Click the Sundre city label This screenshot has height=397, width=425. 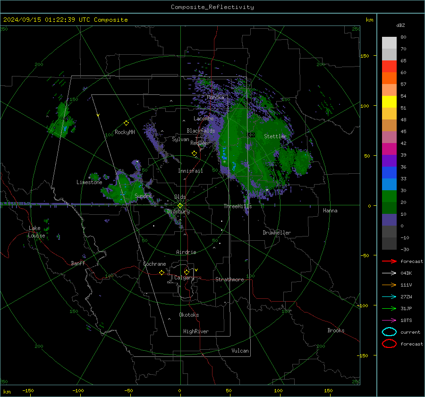click(x=143, y=195)
